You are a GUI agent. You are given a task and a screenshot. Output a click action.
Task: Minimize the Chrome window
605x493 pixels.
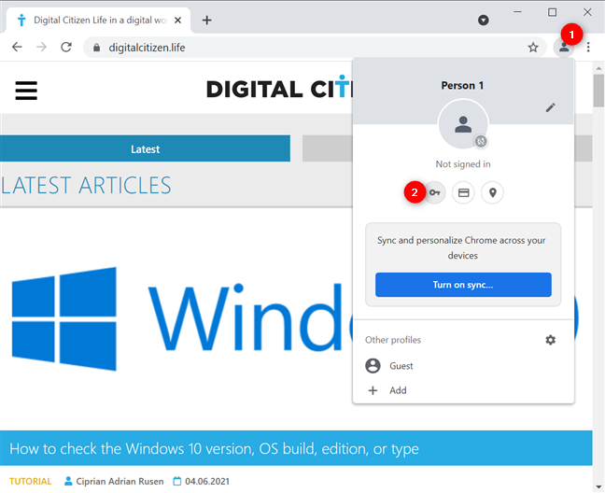518,12
